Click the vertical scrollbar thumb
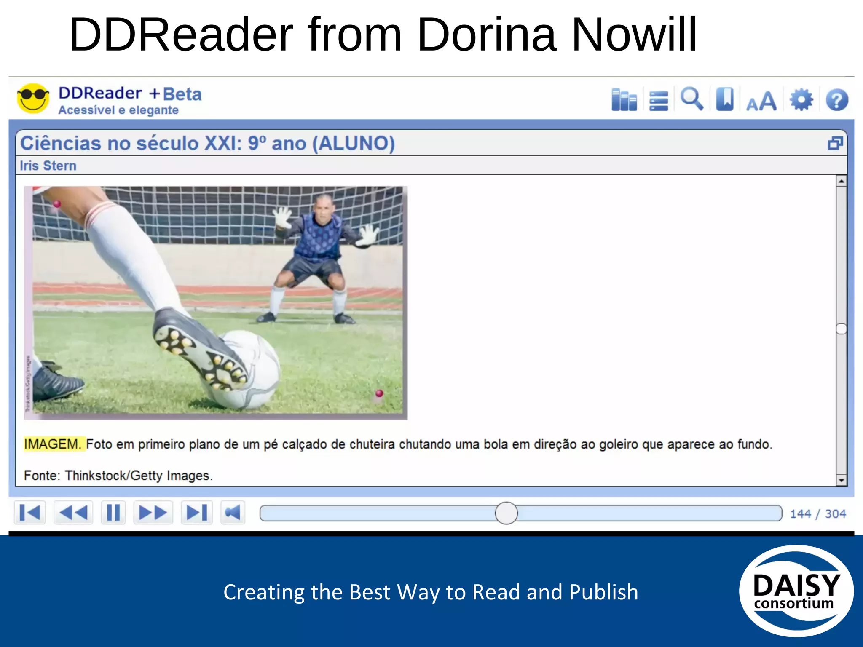Viewport: 863px width, 647px height. 841,329
